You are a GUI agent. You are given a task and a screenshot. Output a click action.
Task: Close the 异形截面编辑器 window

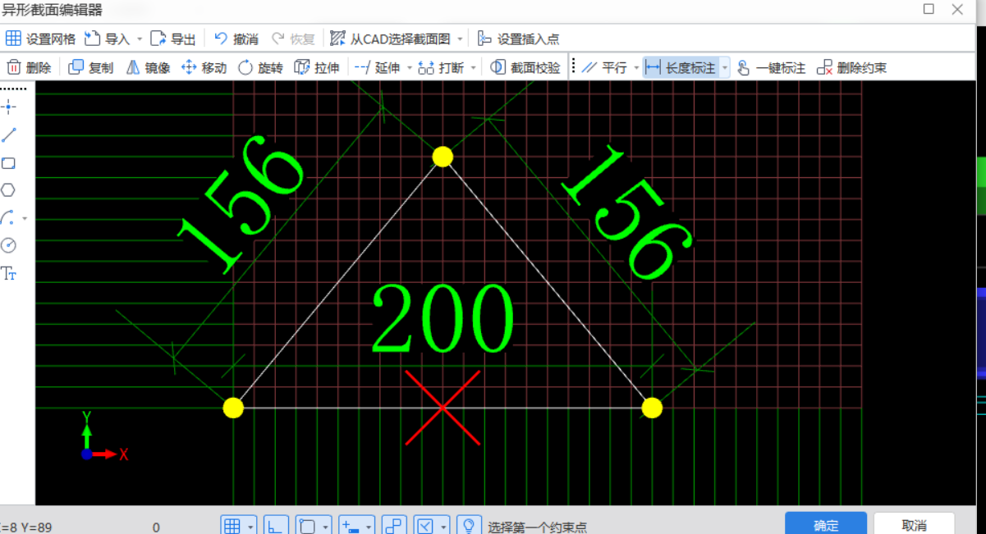[957, 9]
